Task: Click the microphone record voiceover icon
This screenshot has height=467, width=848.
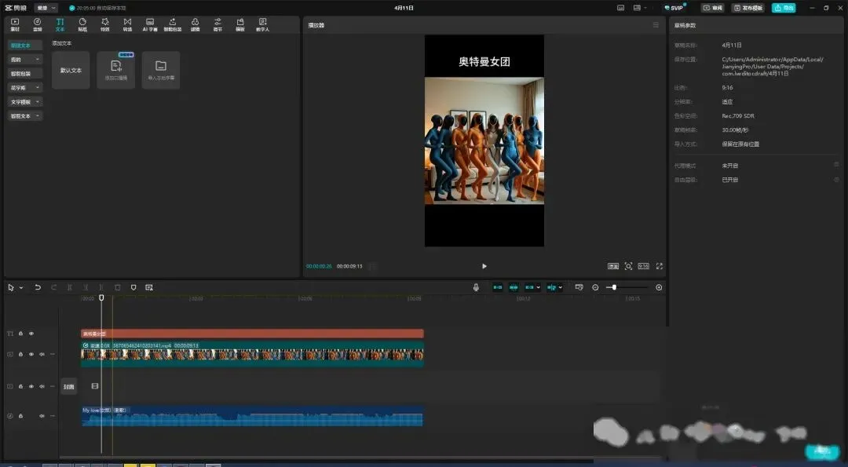Action: pyautogui.click(x=476, y=287)
